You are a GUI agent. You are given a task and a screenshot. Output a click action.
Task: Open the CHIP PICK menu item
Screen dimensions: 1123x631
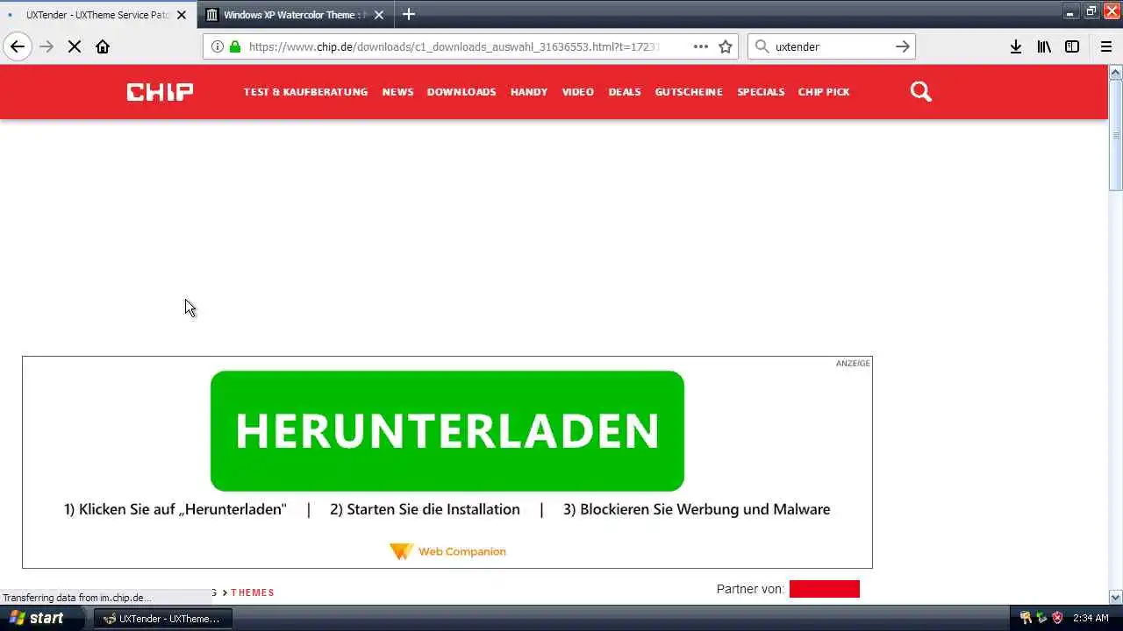824,92
